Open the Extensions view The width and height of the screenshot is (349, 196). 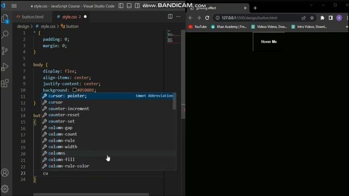5,83
